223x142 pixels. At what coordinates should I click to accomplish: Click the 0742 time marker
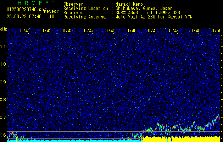click(46, 31)
